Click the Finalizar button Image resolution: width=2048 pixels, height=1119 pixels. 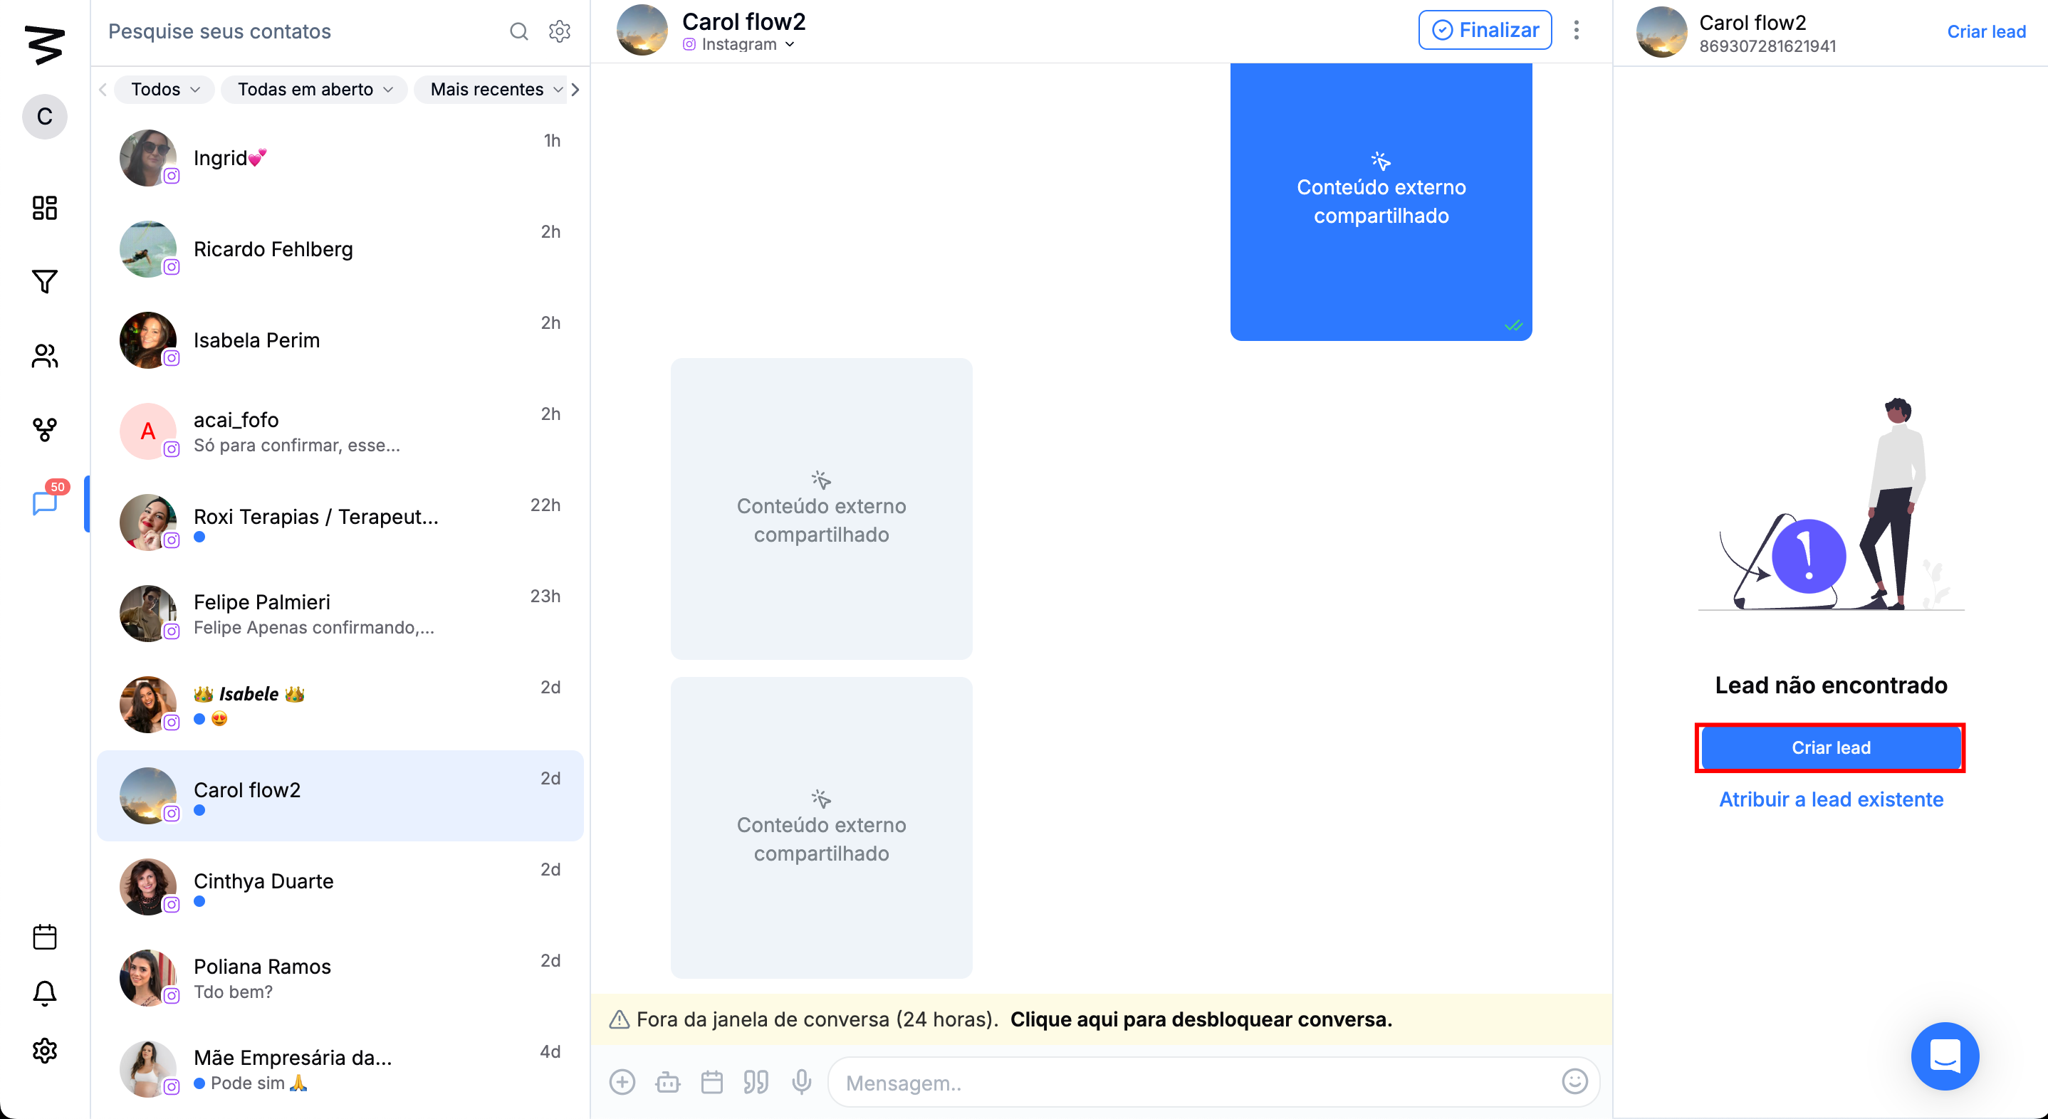click(x=1484, y=30)
